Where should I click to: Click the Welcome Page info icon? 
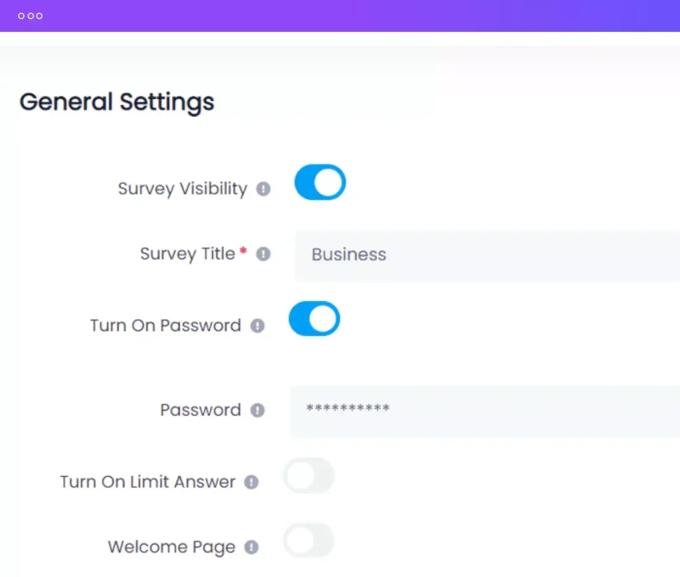pos(251,547)
